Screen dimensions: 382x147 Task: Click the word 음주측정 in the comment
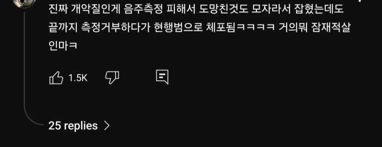coord(142,10)
